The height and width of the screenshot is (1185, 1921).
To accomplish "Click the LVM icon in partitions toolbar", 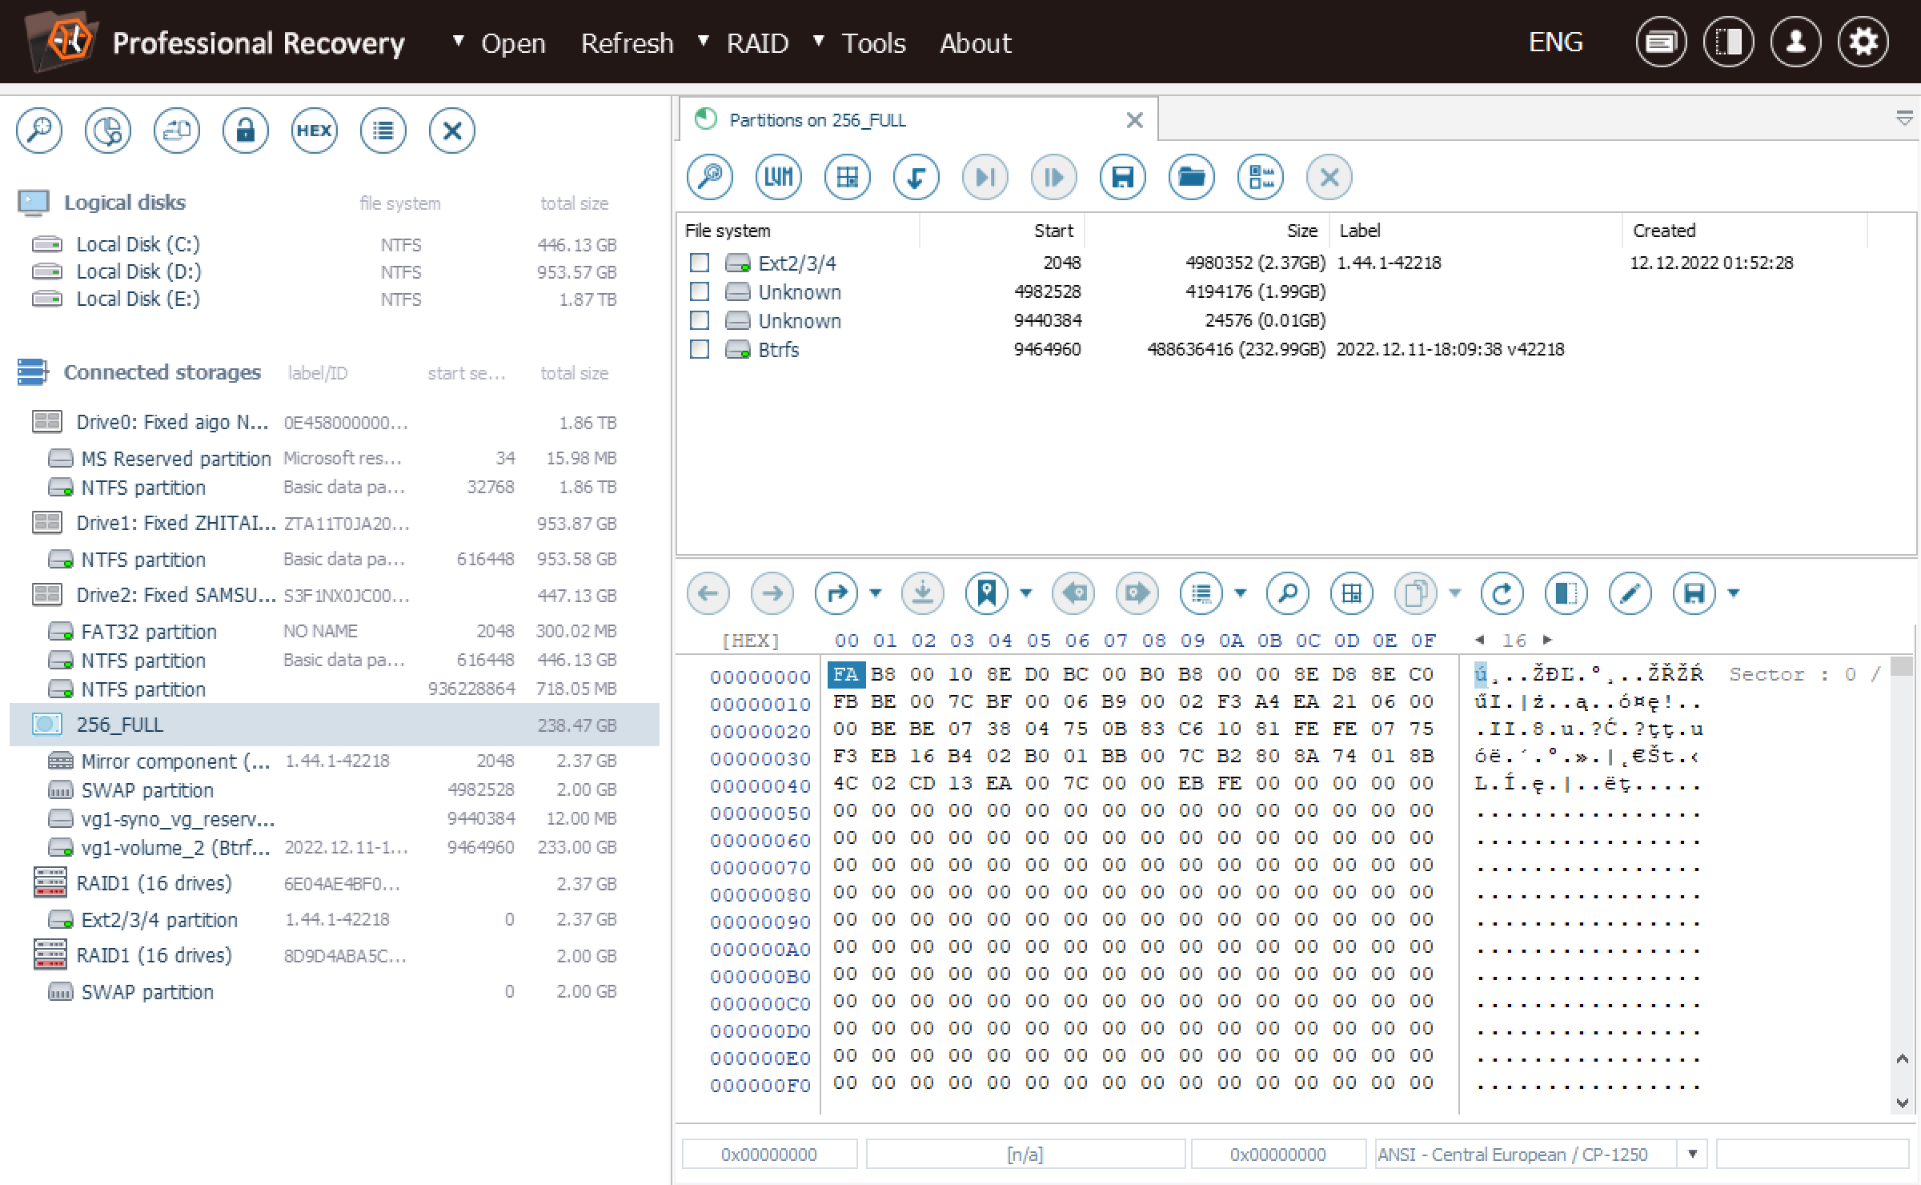I will pos(779,177).
